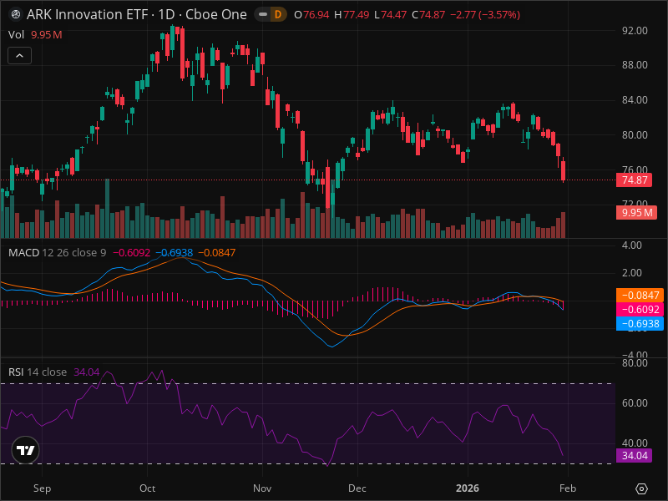668x501 pixels.
Task: Click the 2.00 MACD scale label
Action: (632, 273)
